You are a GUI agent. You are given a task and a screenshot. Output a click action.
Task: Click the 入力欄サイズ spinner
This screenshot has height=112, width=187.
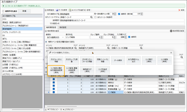[x=125, y=37]
